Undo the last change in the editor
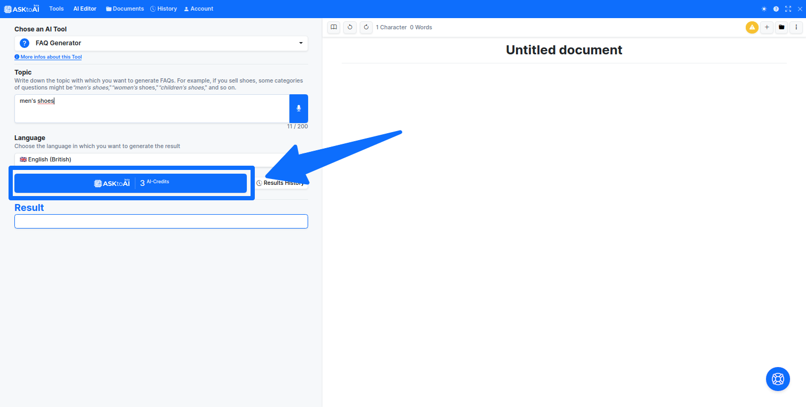806x407 pixels. [350, 27]
